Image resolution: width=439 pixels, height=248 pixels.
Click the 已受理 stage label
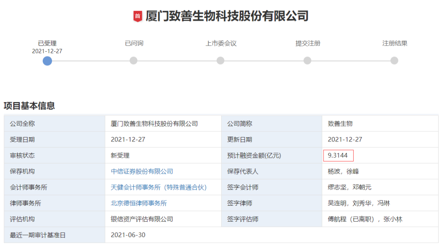[47, 44]
